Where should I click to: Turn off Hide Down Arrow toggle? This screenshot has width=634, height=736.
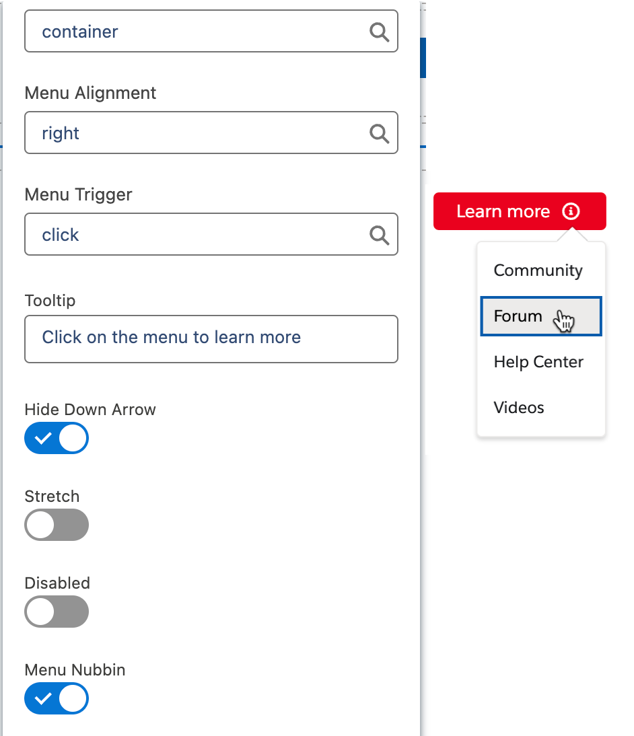pyautogui.click(x=57, y=439)
